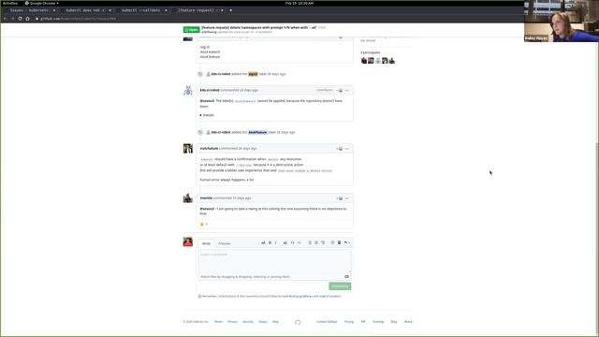Add emoji reaction on second-to-last comment

click(x=340, y=149)
